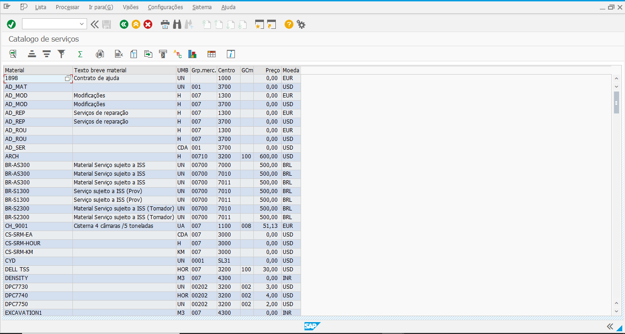Open the yellow Help question-mark icon
The width and height of the screenshot is (625, 334).
[289, 24]
